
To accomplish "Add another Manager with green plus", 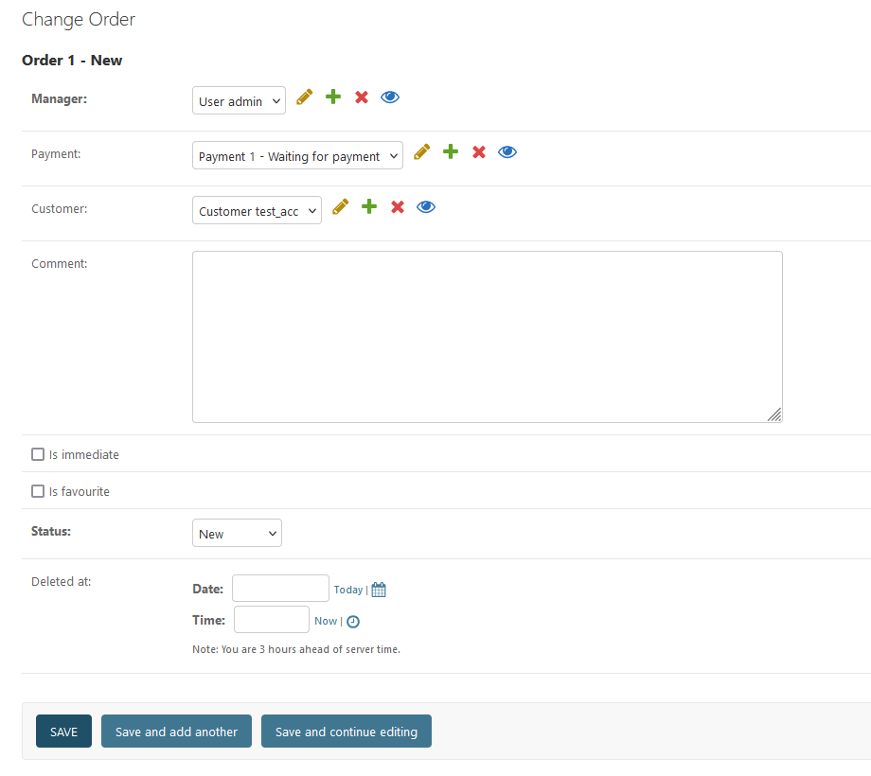I will coord(333,97).
